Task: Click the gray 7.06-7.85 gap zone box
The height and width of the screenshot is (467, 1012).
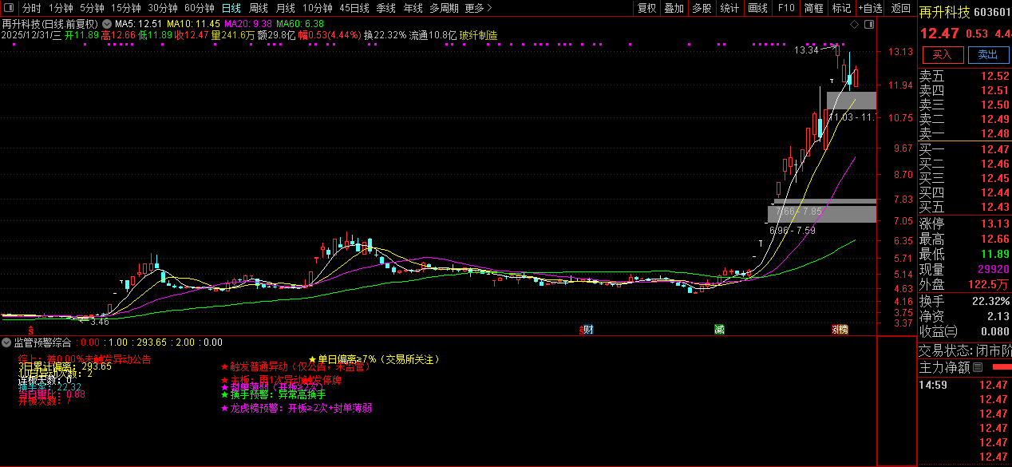Action: pos(821,213)
